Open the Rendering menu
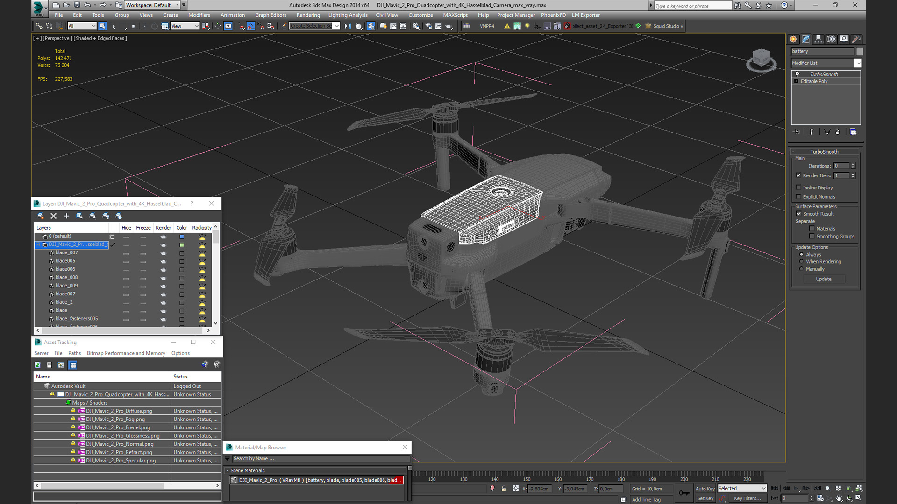The width and height of the screenshot is (897, 504). click(308, 15)
